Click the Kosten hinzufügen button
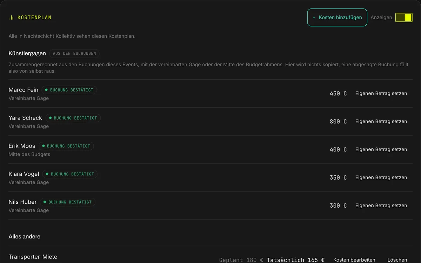Image resolution: width=421 pixels, height=263 pixels. pos(337,18)
